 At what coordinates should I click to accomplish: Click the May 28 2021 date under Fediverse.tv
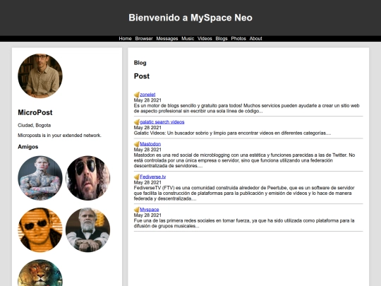147,182
